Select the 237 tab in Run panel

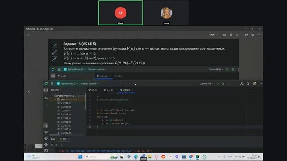pyautogui.click(x=65, y=139)
